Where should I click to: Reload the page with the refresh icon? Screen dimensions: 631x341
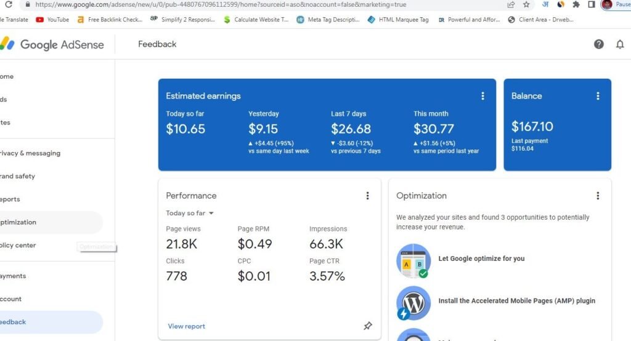(9, 4)
